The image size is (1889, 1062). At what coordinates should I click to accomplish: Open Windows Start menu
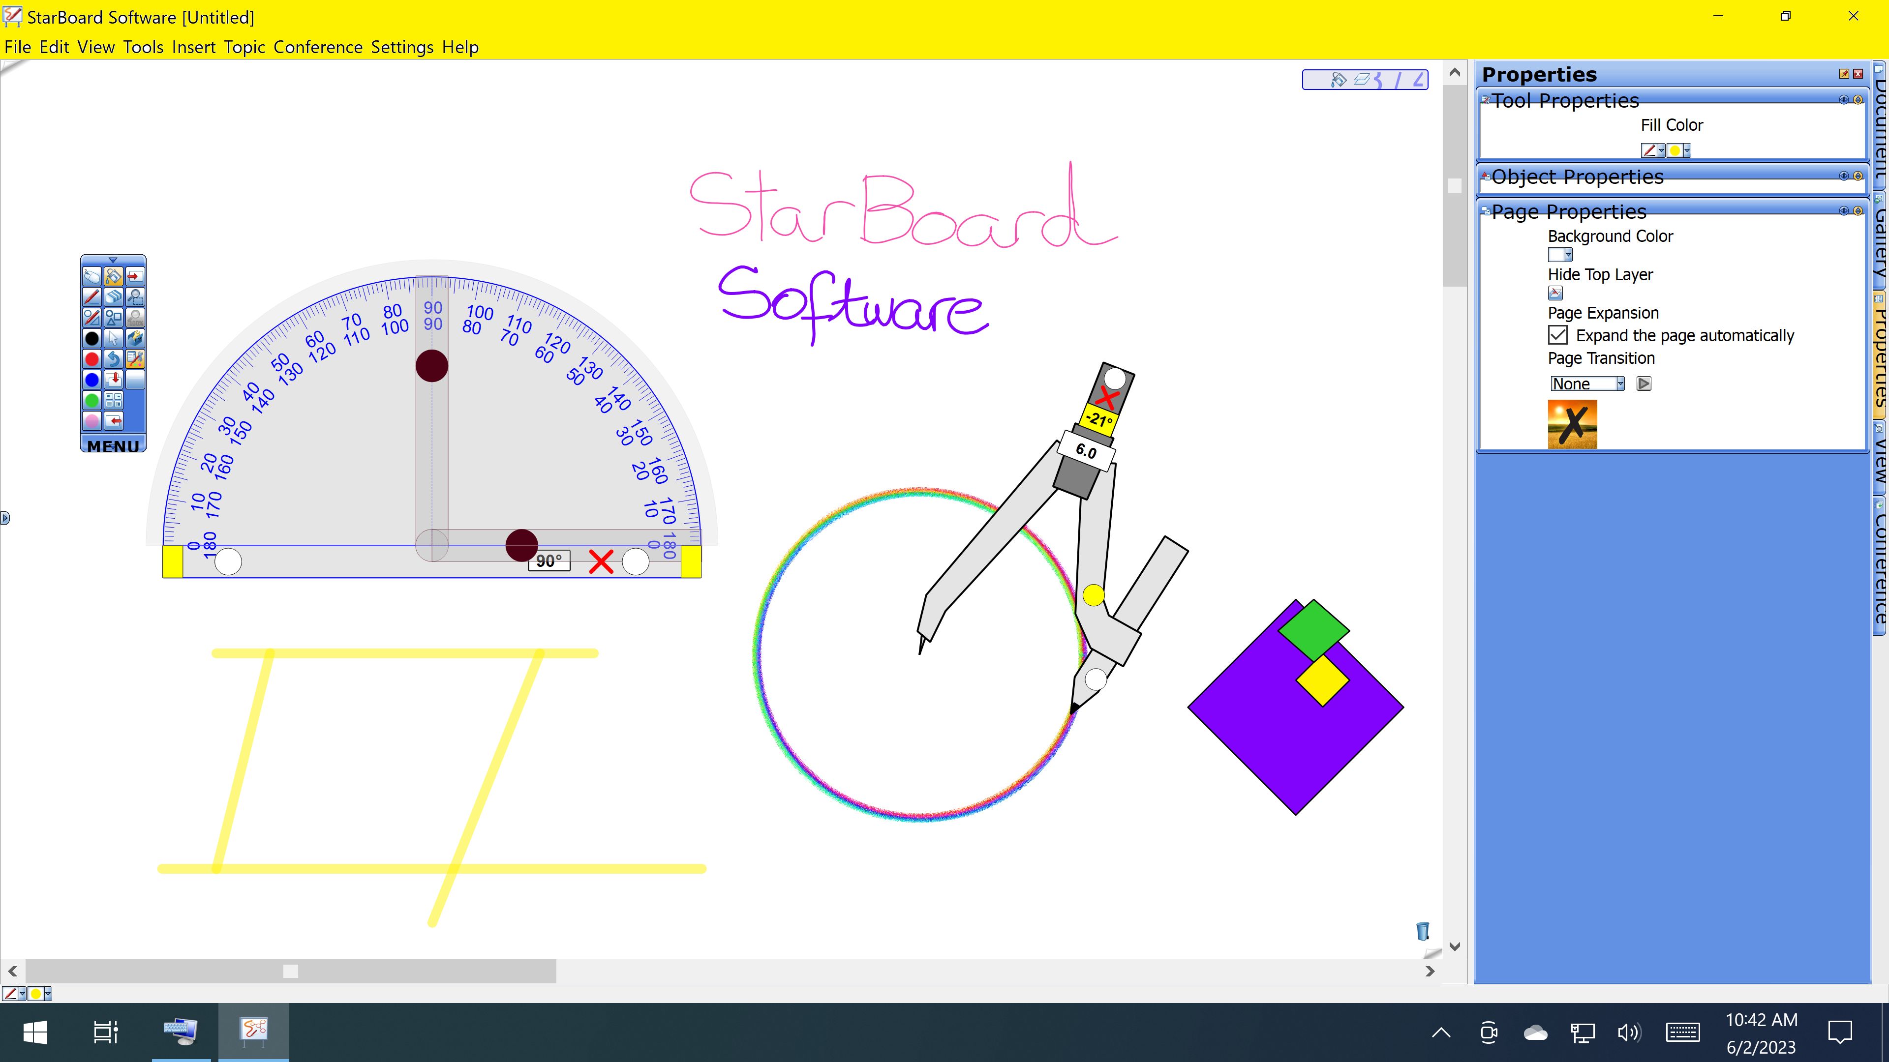pos(35,1032)
